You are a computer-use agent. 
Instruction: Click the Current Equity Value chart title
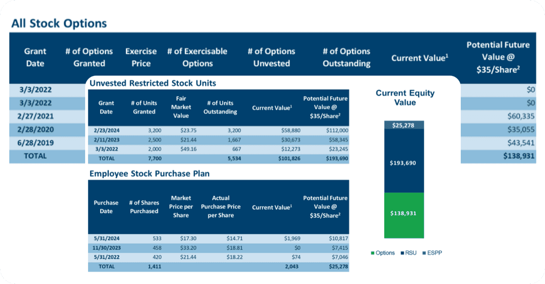coord(405,98)
